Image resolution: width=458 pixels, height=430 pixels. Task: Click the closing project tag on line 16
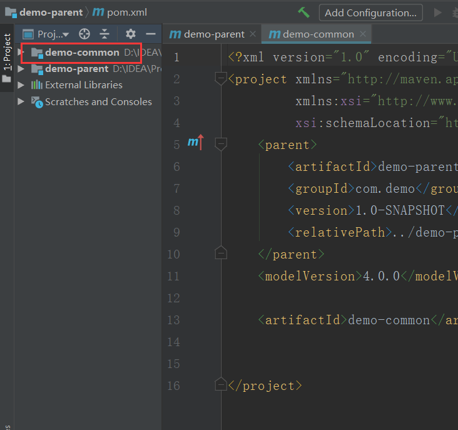(265, 386)
